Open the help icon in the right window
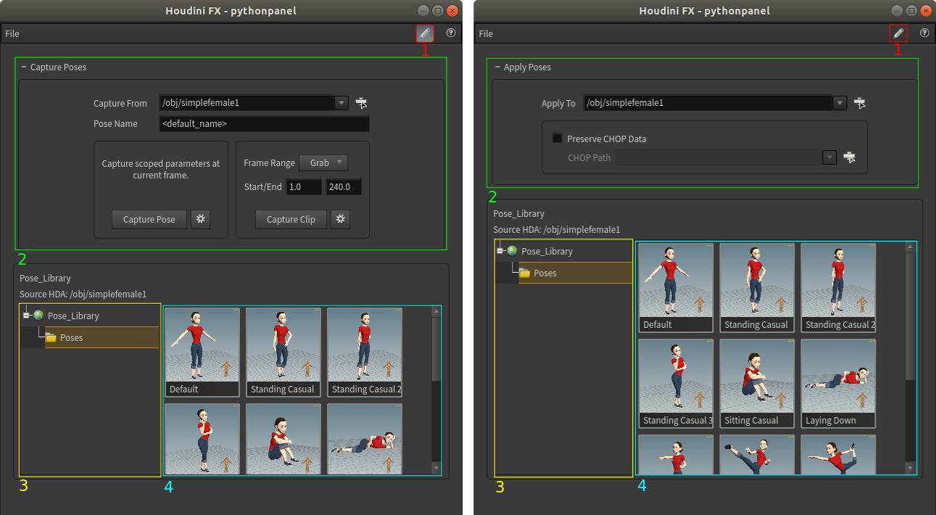936x515 pixels. pyautogui.click(x=924, y=33)
